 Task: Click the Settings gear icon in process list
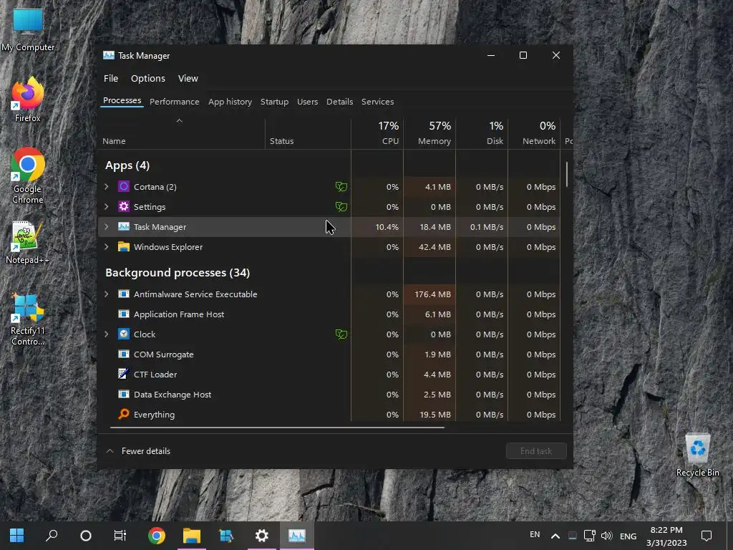point(123,207)
